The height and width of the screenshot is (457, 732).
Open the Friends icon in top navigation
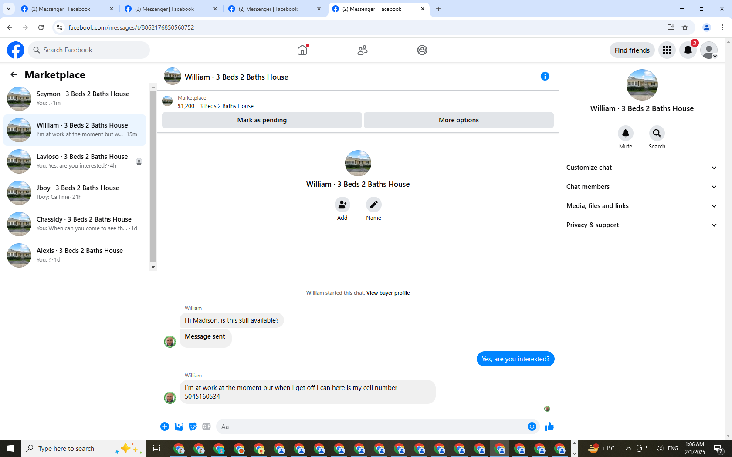tap(363, 50)
